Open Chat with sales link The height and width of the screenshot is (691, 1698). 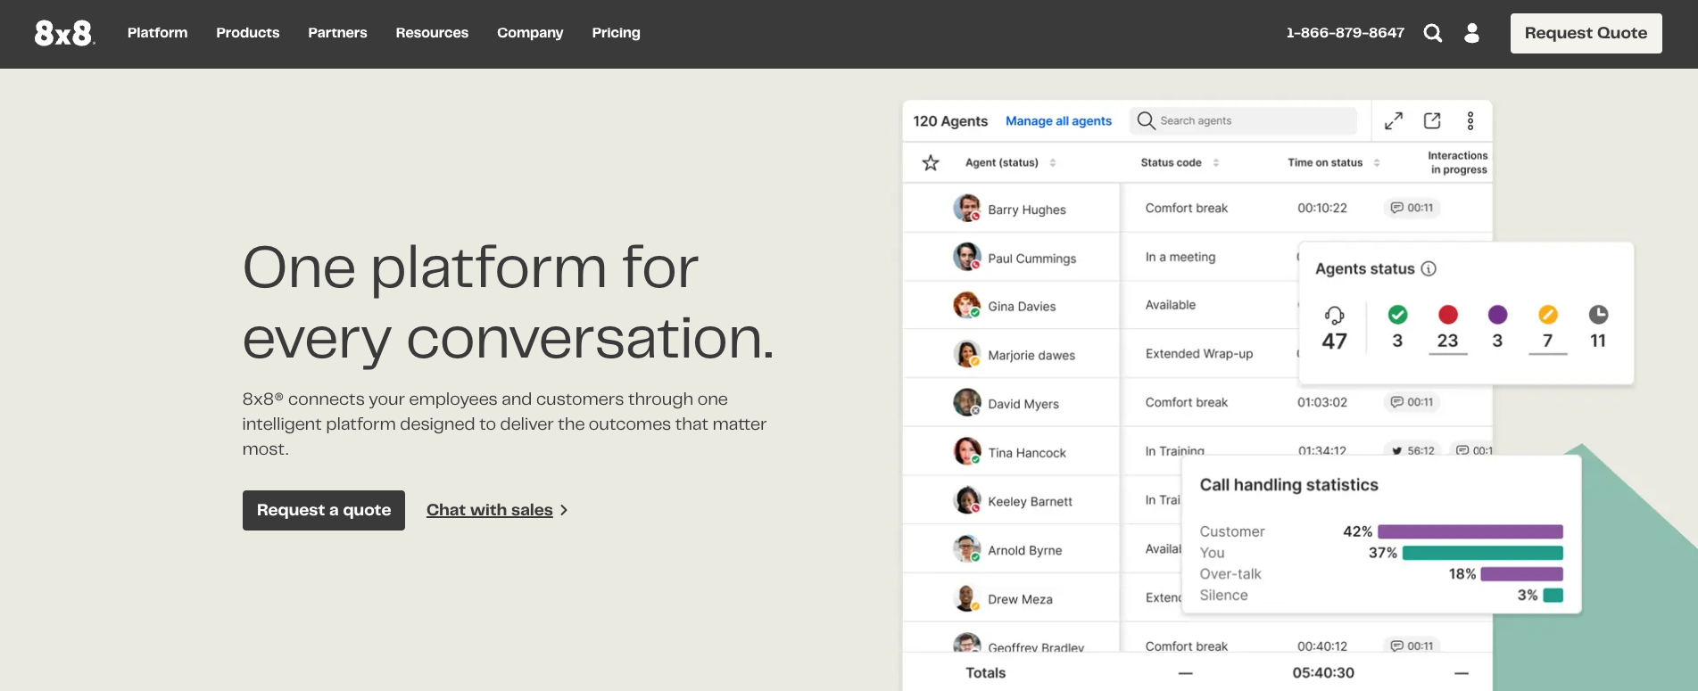[490, 510]
